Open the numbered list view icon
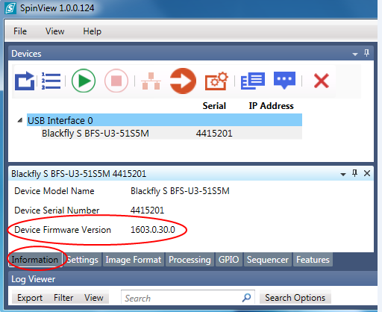The image size is (382, 312). pyautogui.click(x=51, y=81)
